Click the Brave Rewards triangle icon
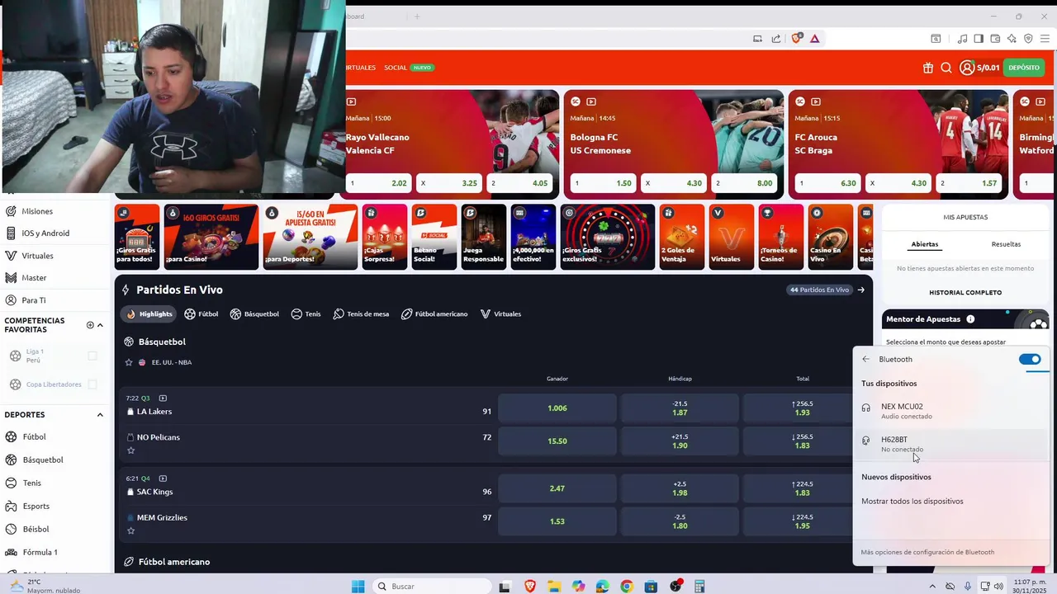The width and height of the screenshot is (1057, 594). click(814, 38)
